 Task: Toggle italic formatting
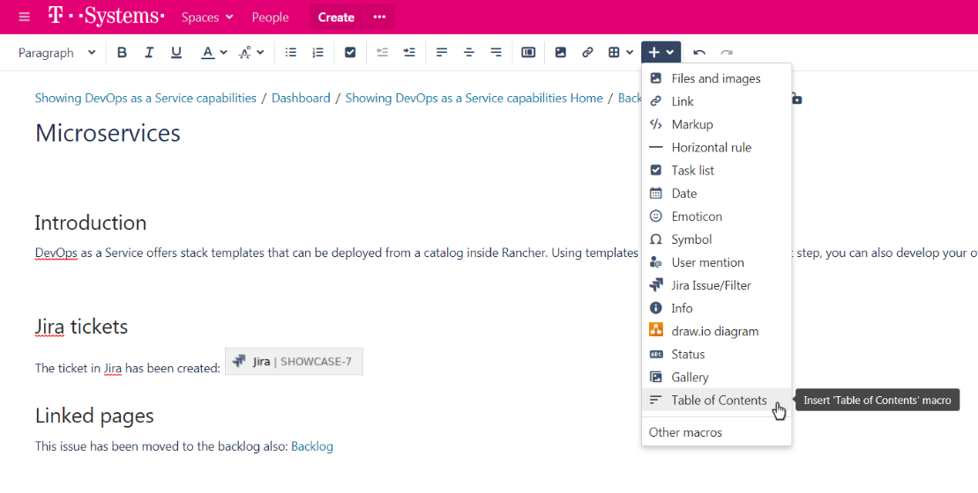tap(148, 53)
